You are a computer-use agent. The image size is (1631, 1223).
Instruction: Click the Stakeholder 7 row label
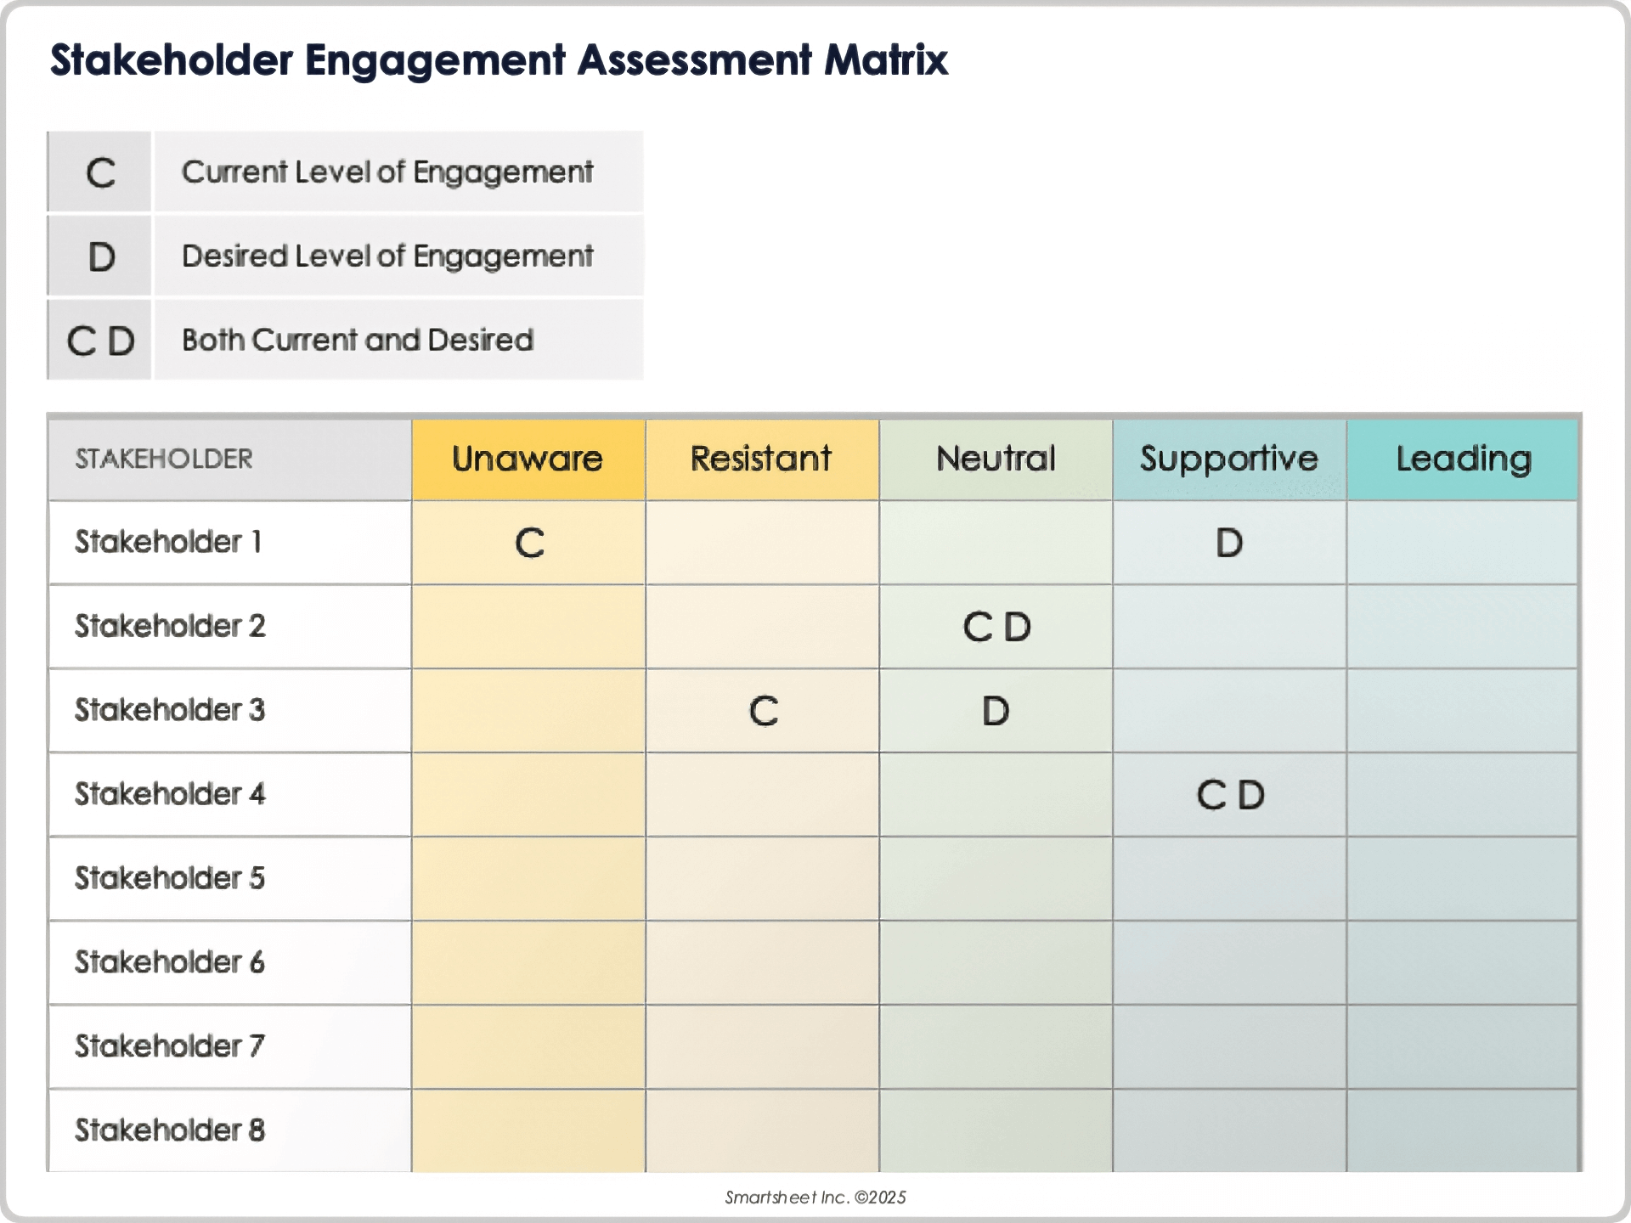click(170, 1046)
